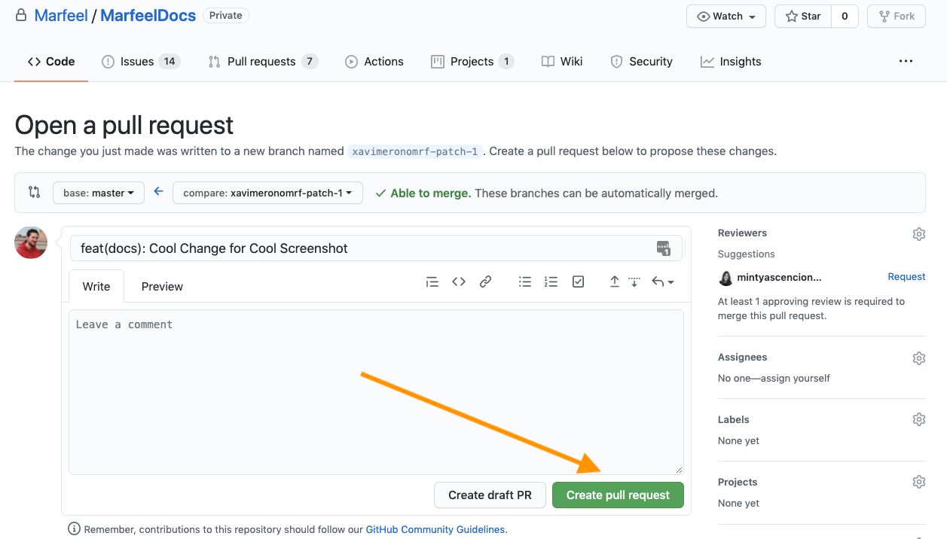
Task: Open the Marfeel organization link
Action: pyautogui.click(x=61, y=16)
